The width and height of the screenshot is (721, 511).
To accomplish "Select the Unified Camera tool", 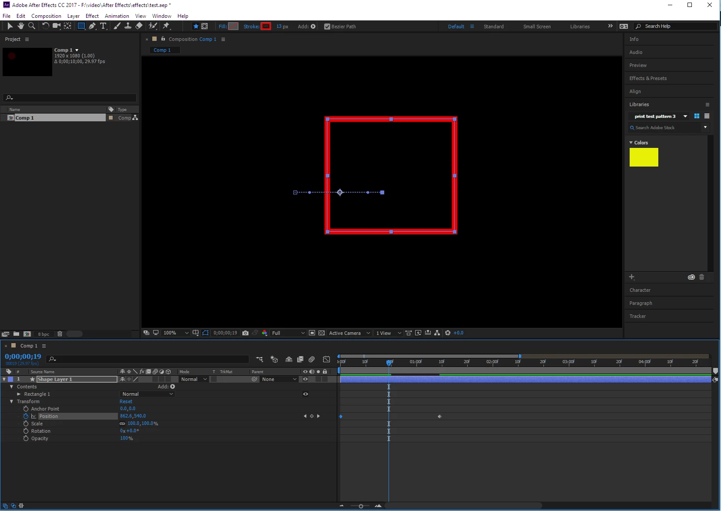I will coord(57,26).
